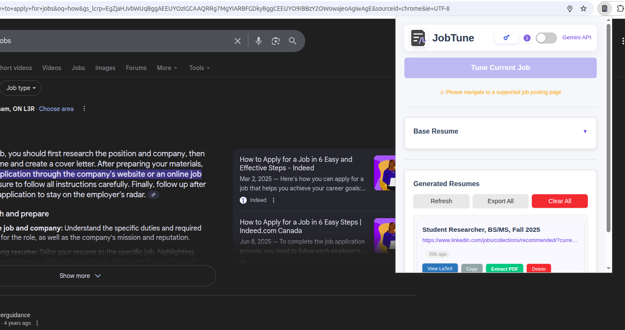Click the Extract PDF button
625x330 pixels.
[504, 269]
